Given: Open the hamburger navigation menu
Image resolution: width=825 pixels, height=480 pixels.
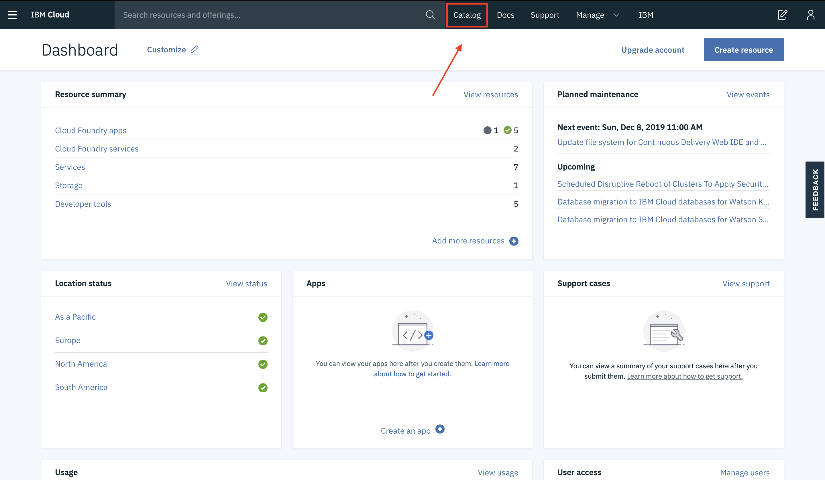Looking at the screenshot, I should 12,15.
